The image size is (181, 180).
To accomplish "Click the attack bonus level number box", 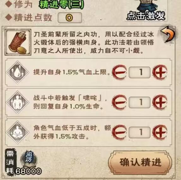I will click(x=140, y=132).
